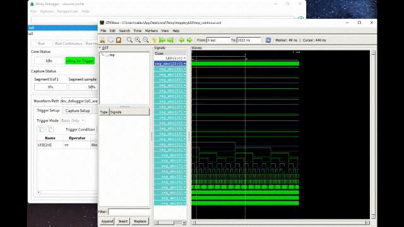Screen dimensions: 404x227
Task: Select the reg_abc[17] signal row
Action: pyautogui.click(x=170, y=112)
